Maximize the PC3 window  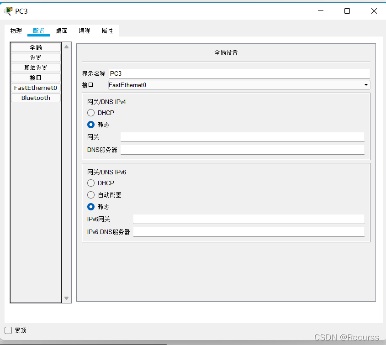point(347,11)
